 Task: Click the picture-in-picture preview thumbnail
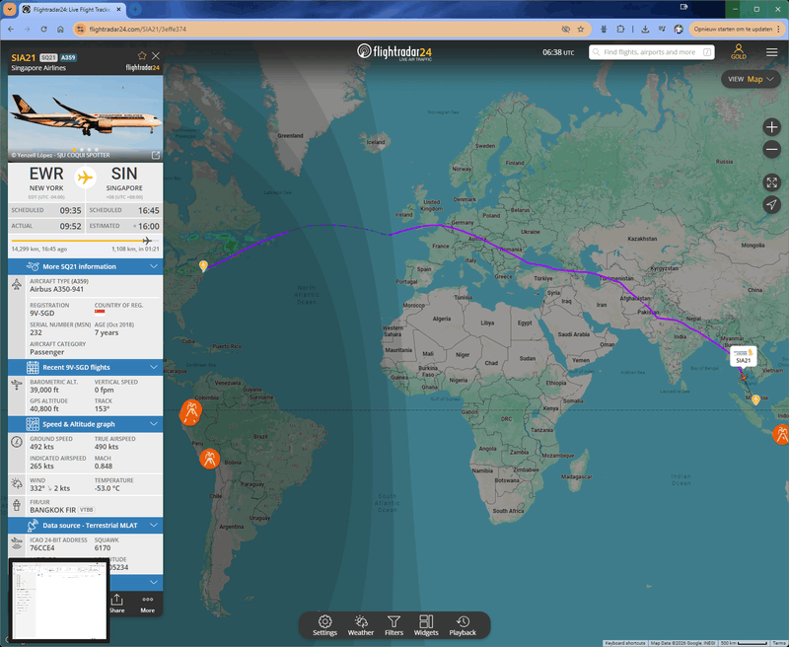[x=59, y=601]
